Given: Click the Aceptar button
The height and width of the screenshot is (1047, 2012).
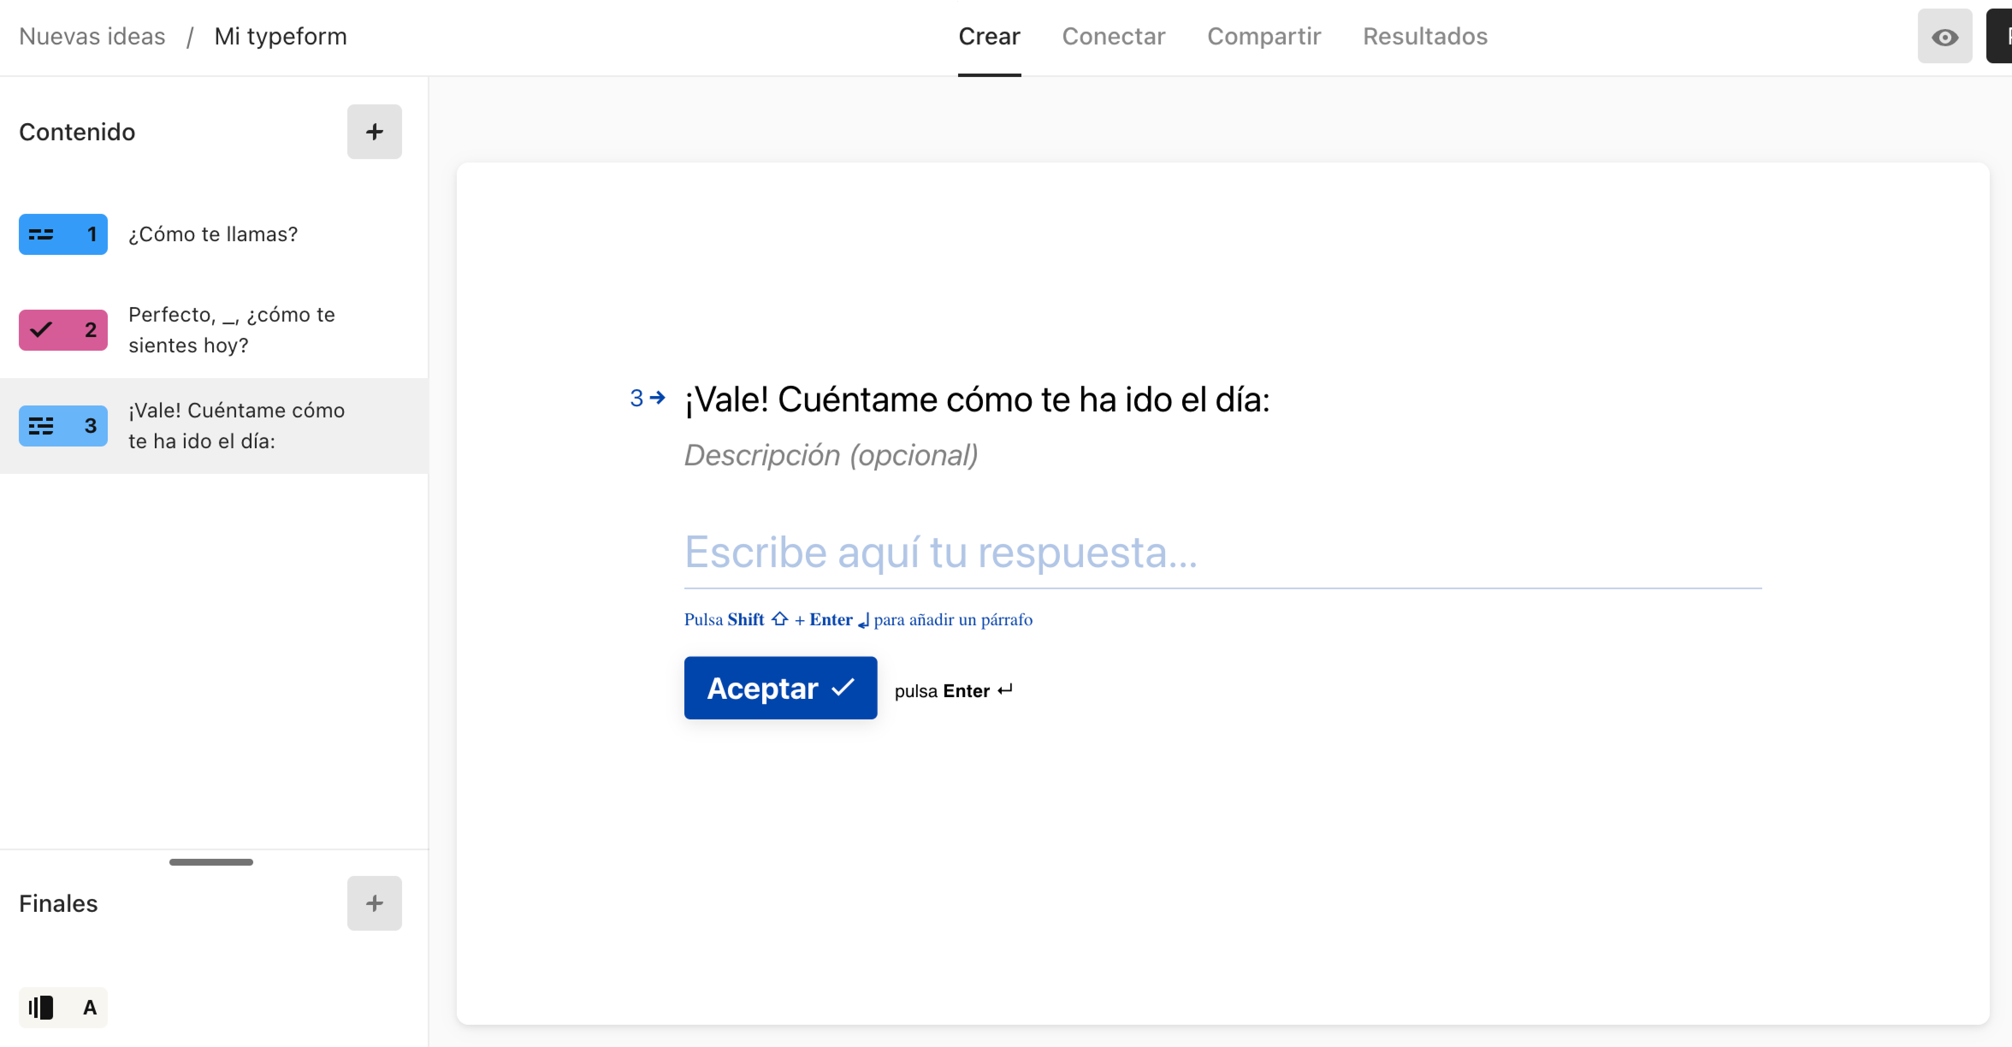Looking at the screenshot, I should pos(780,688).
